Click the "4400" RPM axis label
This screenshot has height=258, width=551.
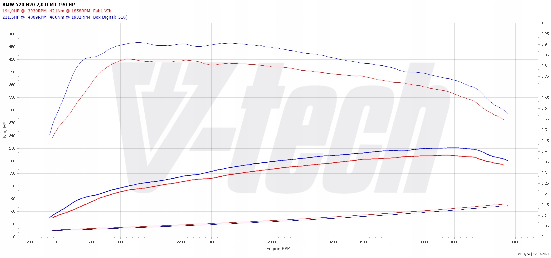515,242
